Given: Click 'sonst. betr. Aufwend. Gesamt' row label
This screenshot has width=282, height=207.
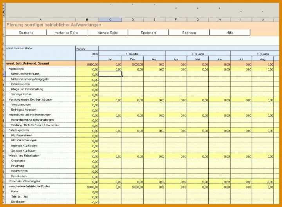Looking at the screenshot, I should point(27,64).
